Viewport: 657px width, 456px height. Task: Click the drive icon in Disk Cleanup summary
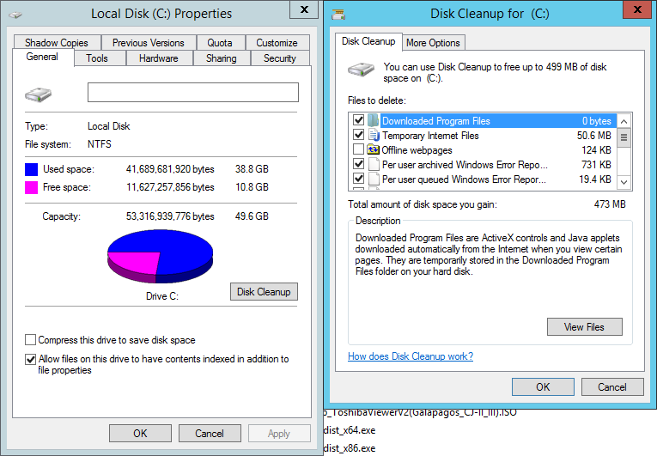tap(361, 70)
